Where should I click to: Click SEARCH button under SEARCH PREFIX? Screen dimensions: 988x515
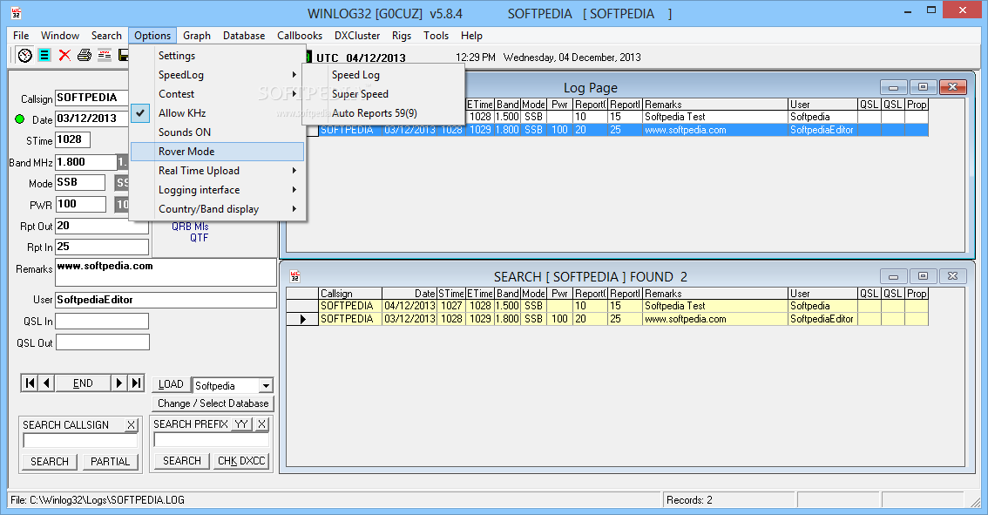pyautogui.click(x=182, y=461)
